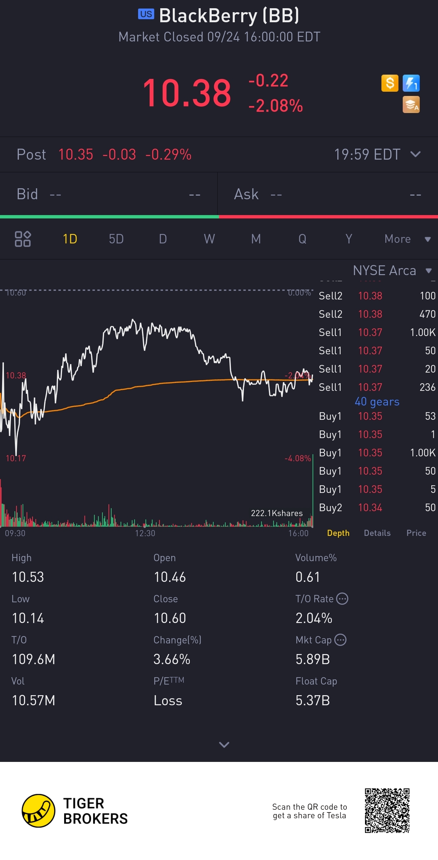
Task: Tap the Buy1 10.35 row with 5
Action: [377, 489]
